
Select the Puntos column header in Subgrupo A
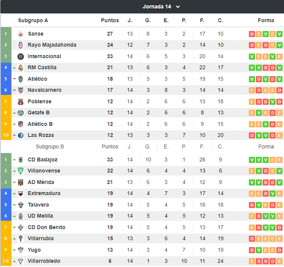tap(110, 20)
